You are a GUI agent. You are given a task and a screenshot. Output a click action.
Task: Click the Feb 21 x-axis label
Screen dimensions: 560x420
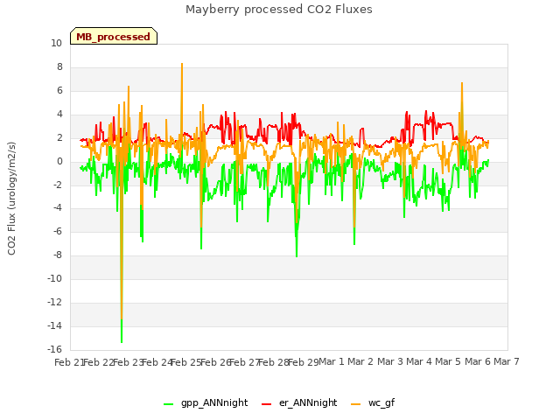[68, 362]
